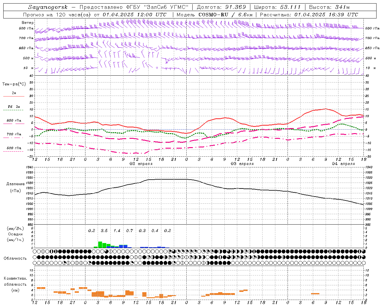
Task: Click the station name Sayanogorsk in the header
Action: 48,7
